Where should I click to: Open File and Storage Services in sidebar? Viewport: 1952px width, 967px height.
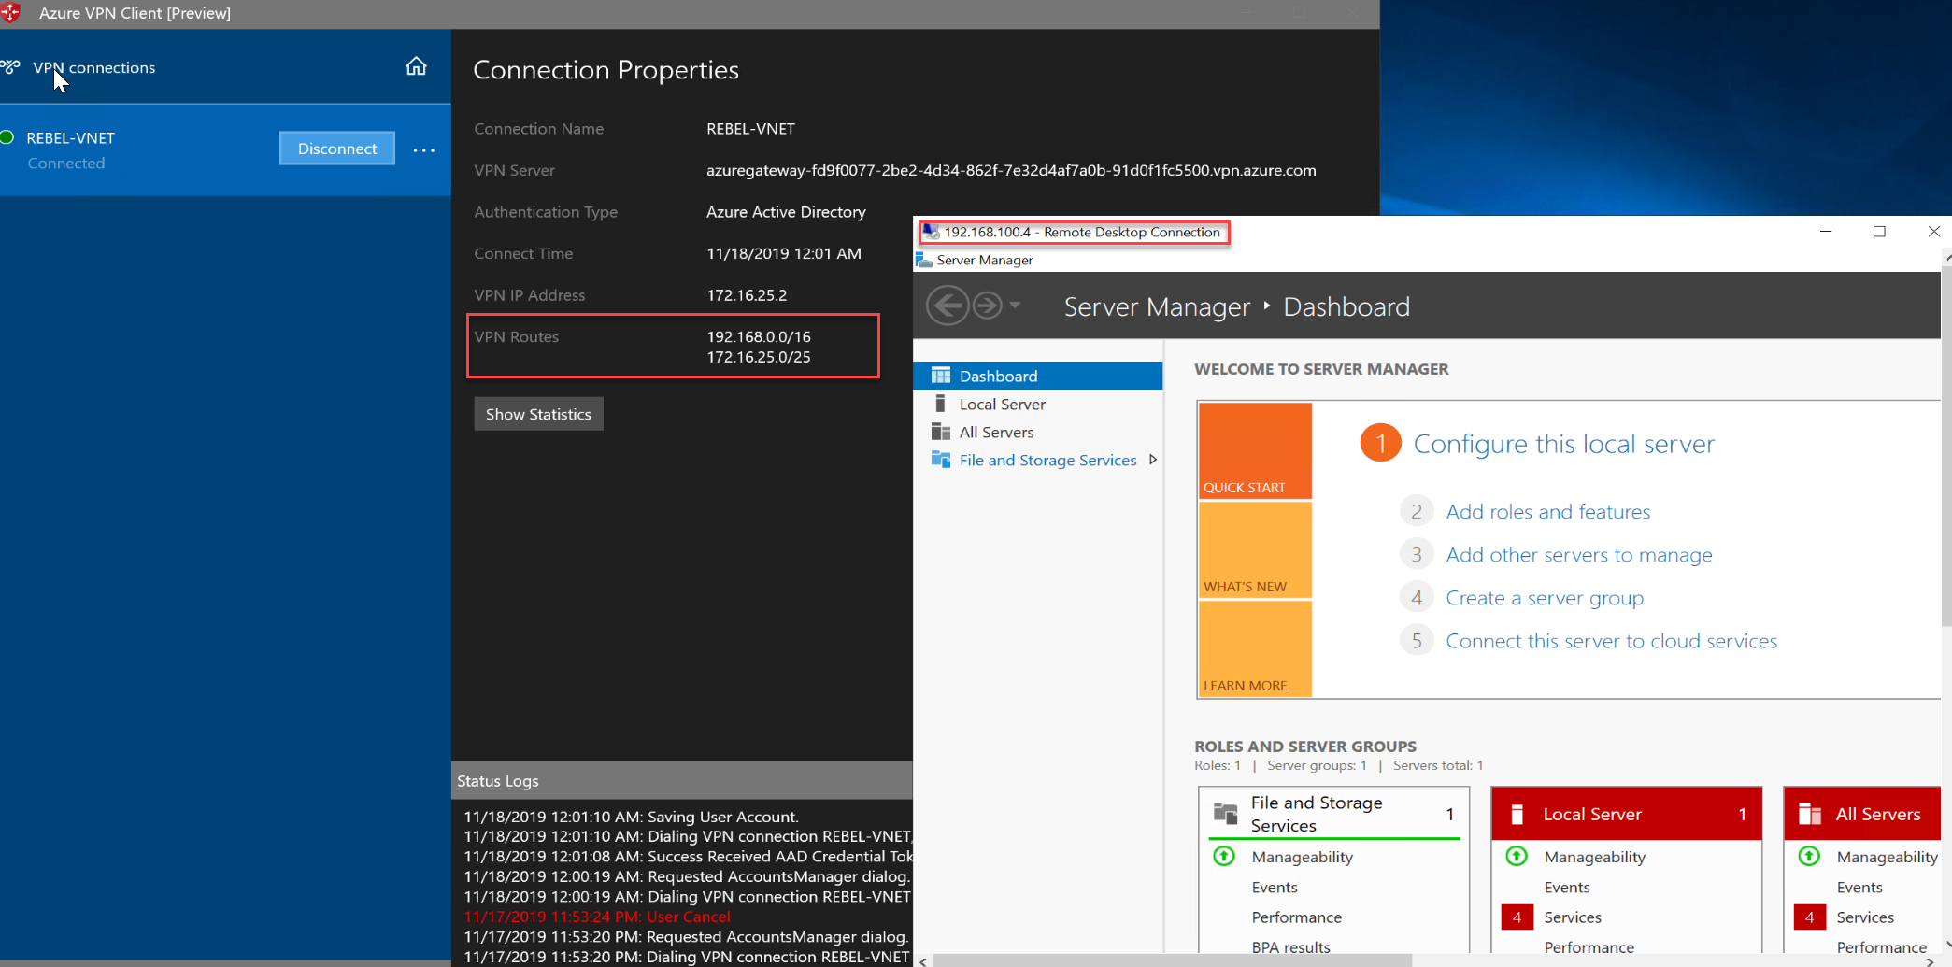pos(1047,460)
